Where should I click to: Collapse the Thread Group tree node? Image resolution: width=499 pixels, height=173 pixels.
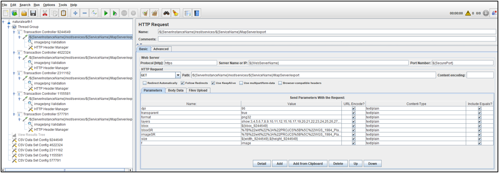9,27
